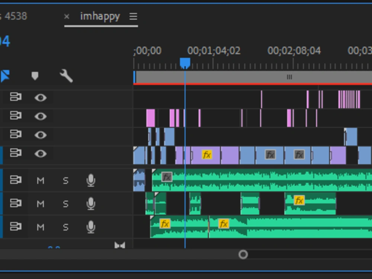The height and width of the screenshot is (279, 372).
Task: Click the bowtie icon below the audio tracks
Action: [x=119, y=245]
